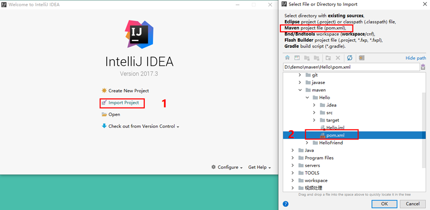Go to the Home directory icon
Screen dimensions: 430x210
tap(287, 58)
